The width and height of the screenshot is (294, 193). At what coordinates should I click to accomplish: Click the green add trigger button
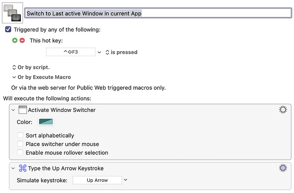click(15, 40)
